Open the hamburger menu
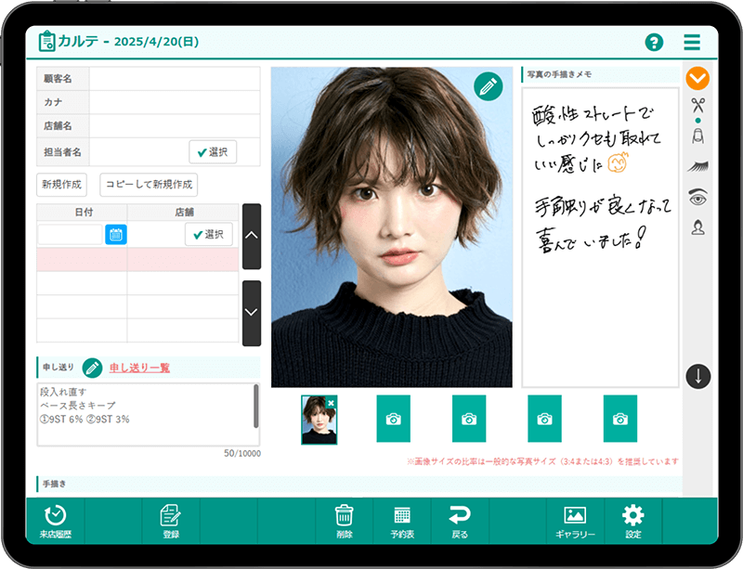This screenshot has width=743, height=569. pos(692,43)
